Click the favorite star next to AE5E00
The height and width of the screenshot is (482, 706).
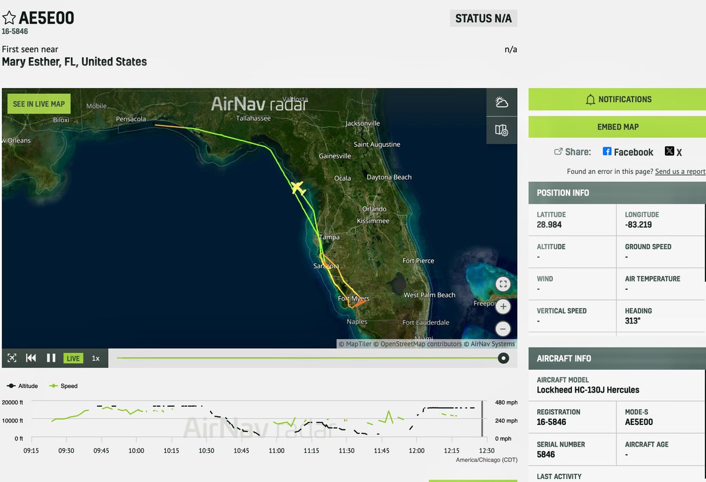(x=9, y=18)
